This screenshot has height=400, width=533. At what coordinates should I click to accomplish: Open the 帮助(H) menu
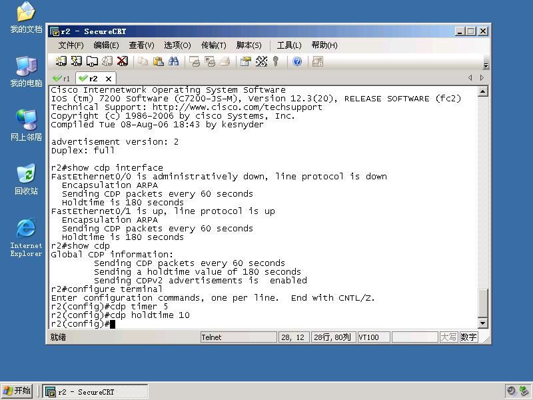324,45
